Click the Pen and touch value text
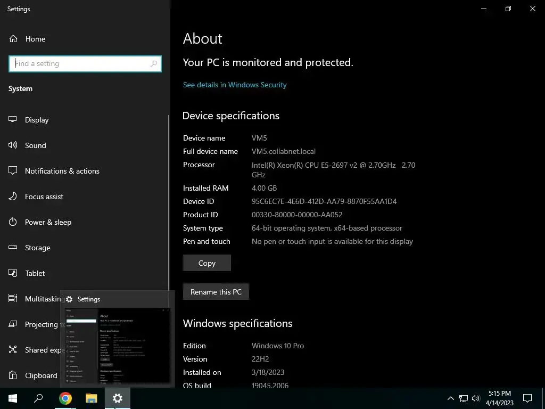Image resolution: width=545 pixels, height=409 pixels. coord(332,241)
